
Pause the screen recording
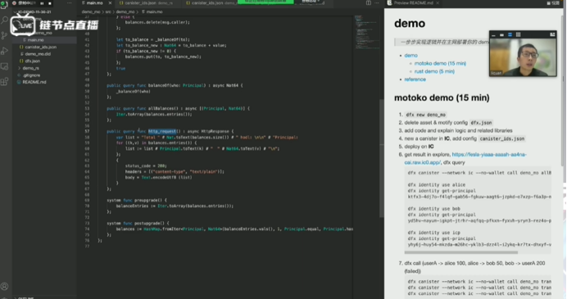[x=42, y=3]
